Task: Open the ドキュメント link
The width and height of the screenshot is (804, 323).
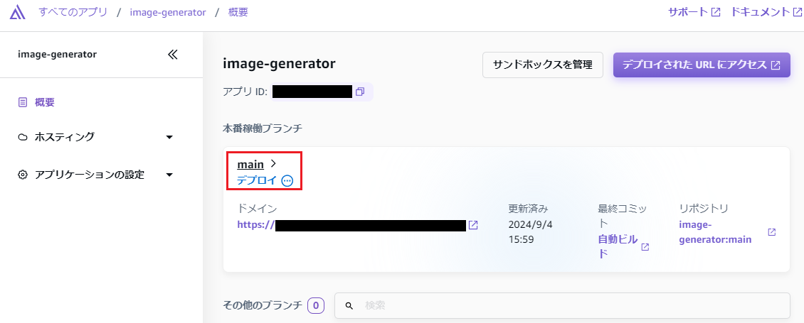Action: pyautogui.click(x=766, y=12)
